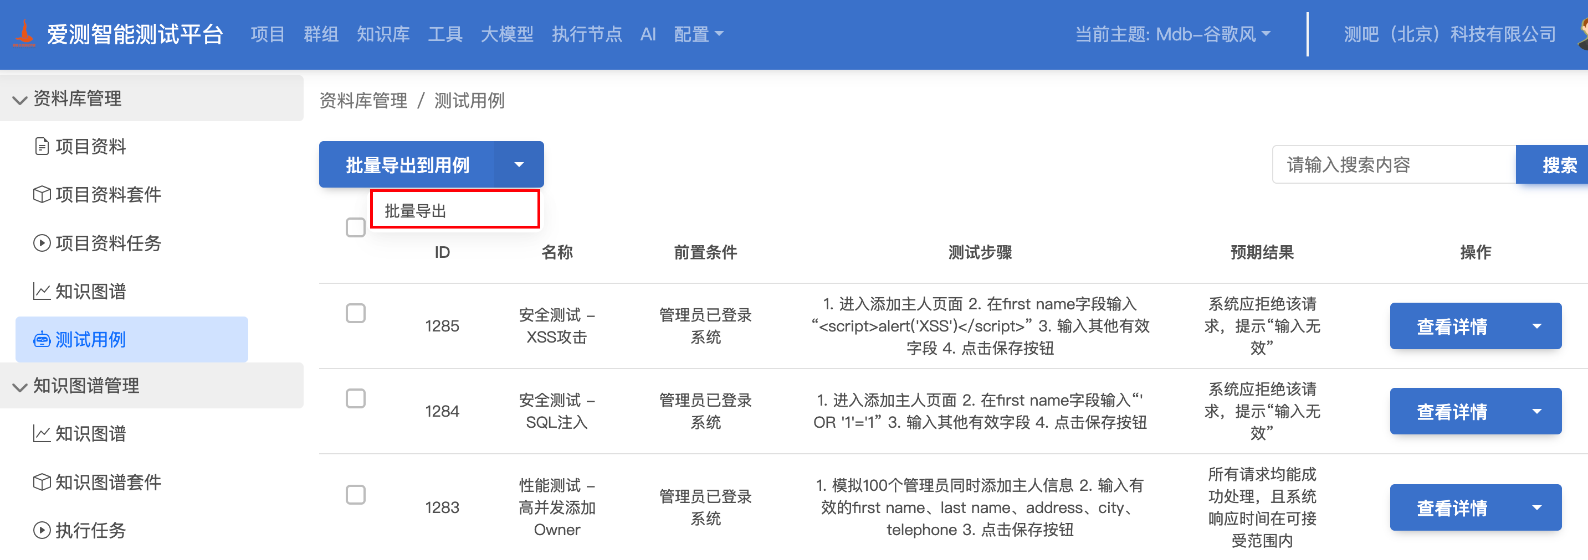Screen dimensions: 1588x560
Task: Select 批量导出 from the dropdown menu
Action: (x=455, y=210)
